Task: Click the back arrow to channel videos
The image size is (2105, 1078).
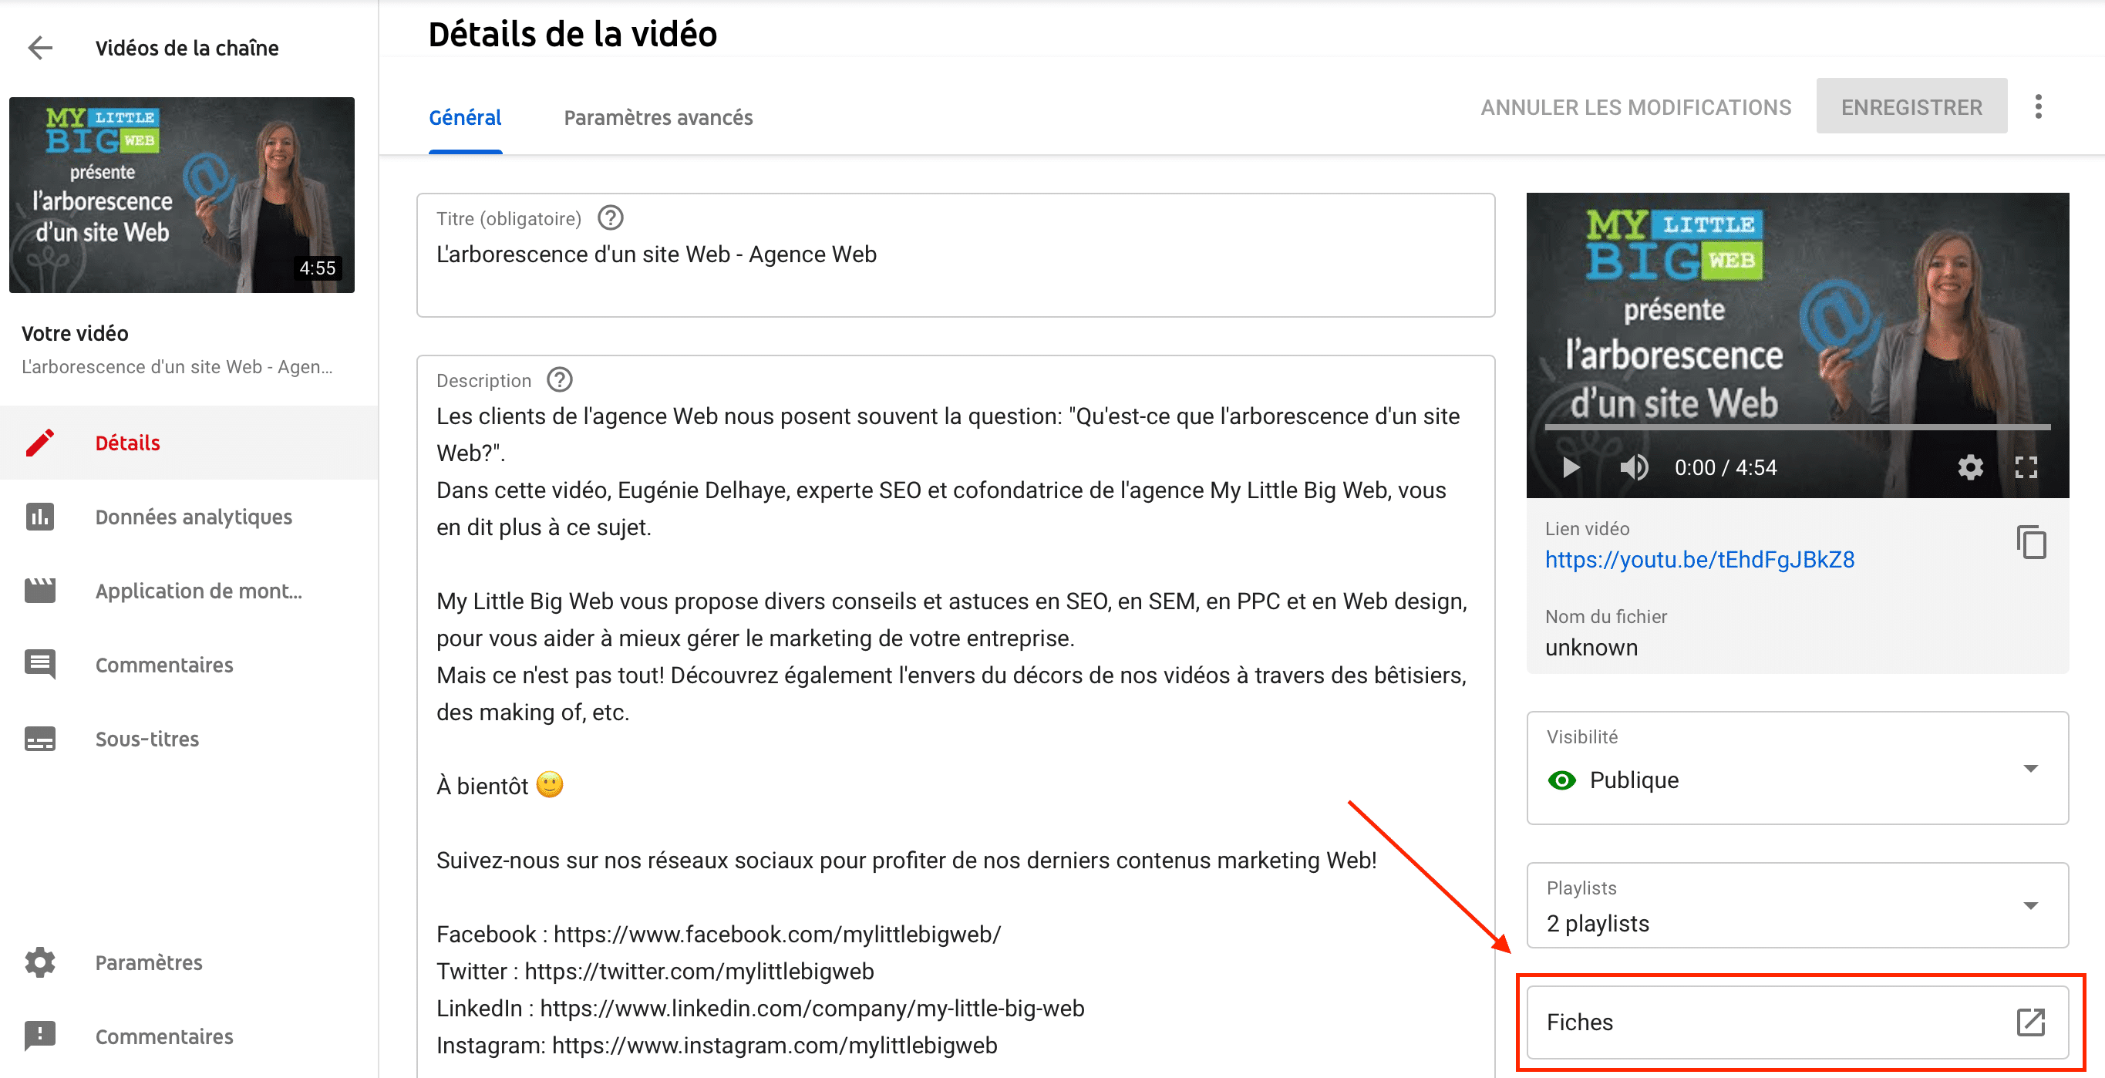Action: click(40, 49)
